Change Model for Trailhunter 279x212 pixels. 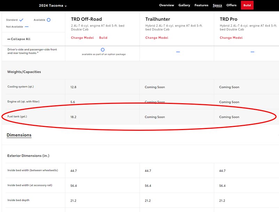click(x=157, y=38)
